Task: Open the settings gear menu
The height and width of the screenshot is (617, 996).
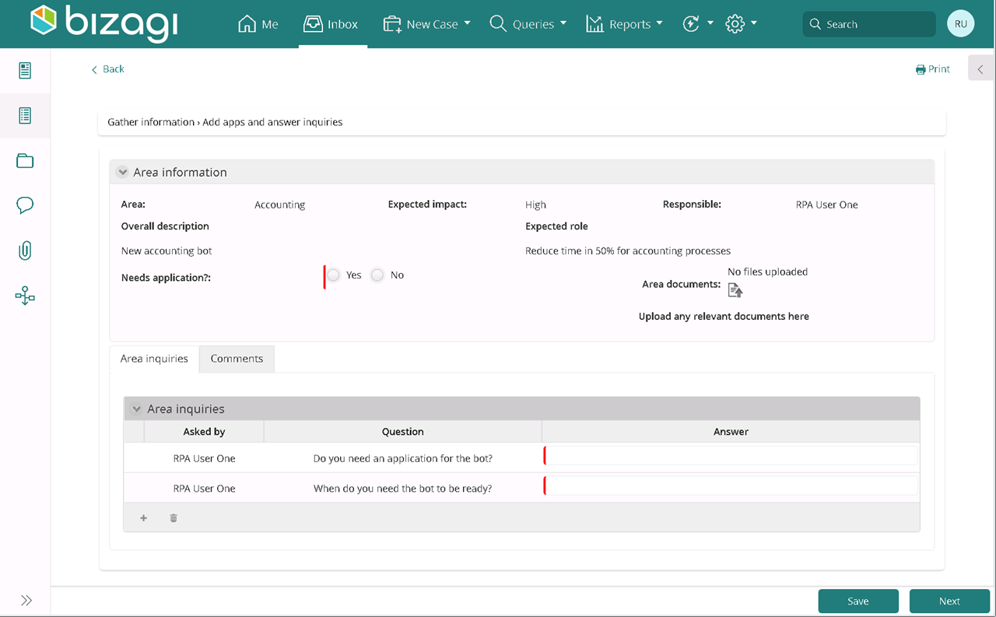Action: (741, 24)
